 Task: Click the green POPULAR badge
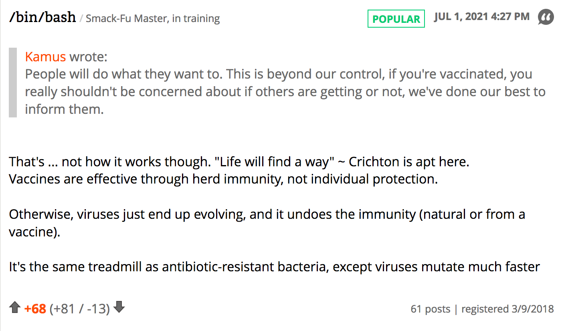pyautogui.click(x=396, y=19)
